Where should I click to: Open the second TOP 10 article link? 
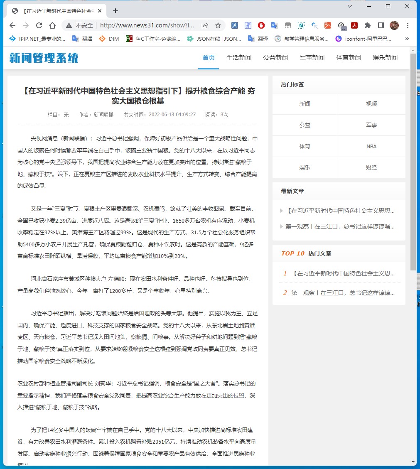click(x=343, y=293)
